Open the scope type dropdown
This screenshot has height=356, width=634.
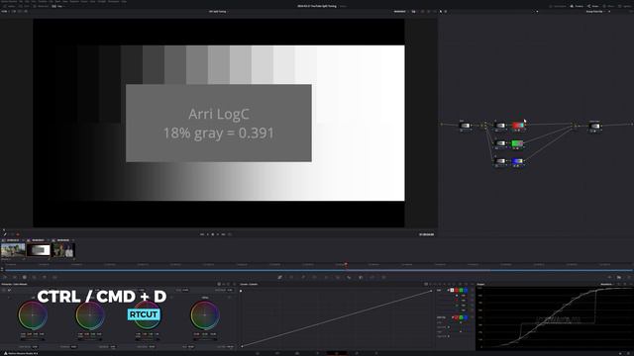pyautogui.click(x=607, y=284)
